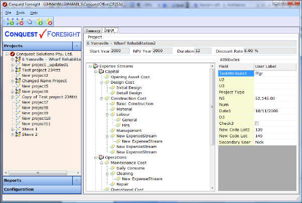The width and height of the screenshot is (302, 203).
Task: Toggle the Check3 checkbox
Action: (257, 123)
